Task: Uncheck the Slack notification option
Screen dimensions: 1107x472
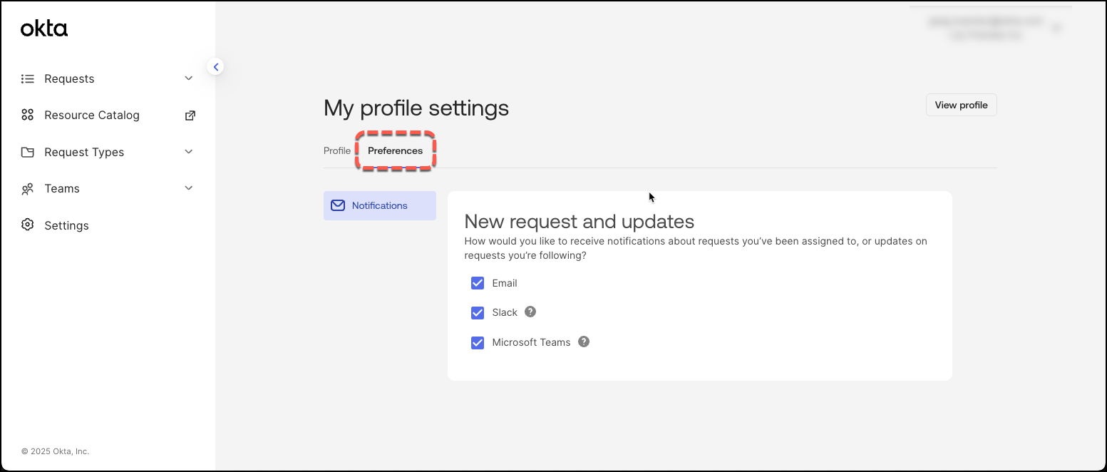Action: [x=478, y=312]
